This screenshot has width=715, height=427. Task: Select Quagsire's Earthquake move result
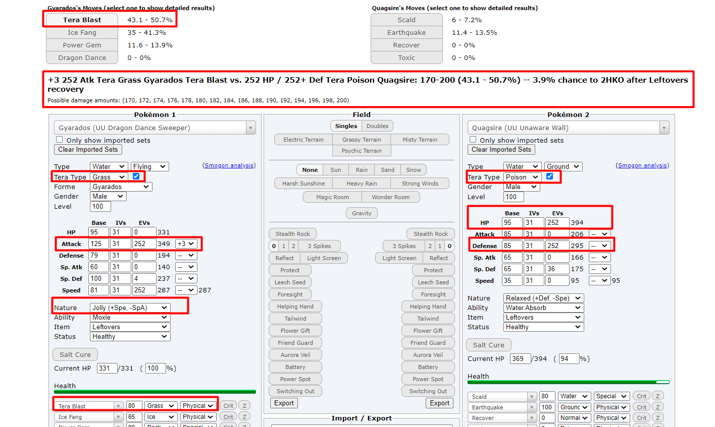[x=406, y=32]
